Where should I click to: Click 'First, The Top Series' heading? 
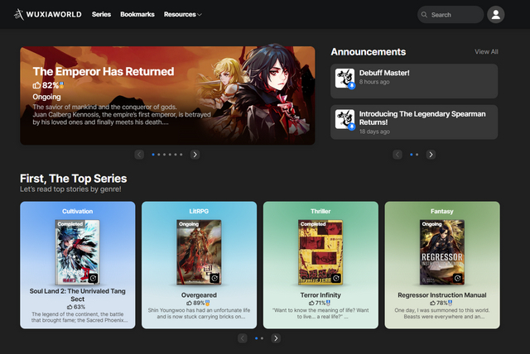[74, 178]
